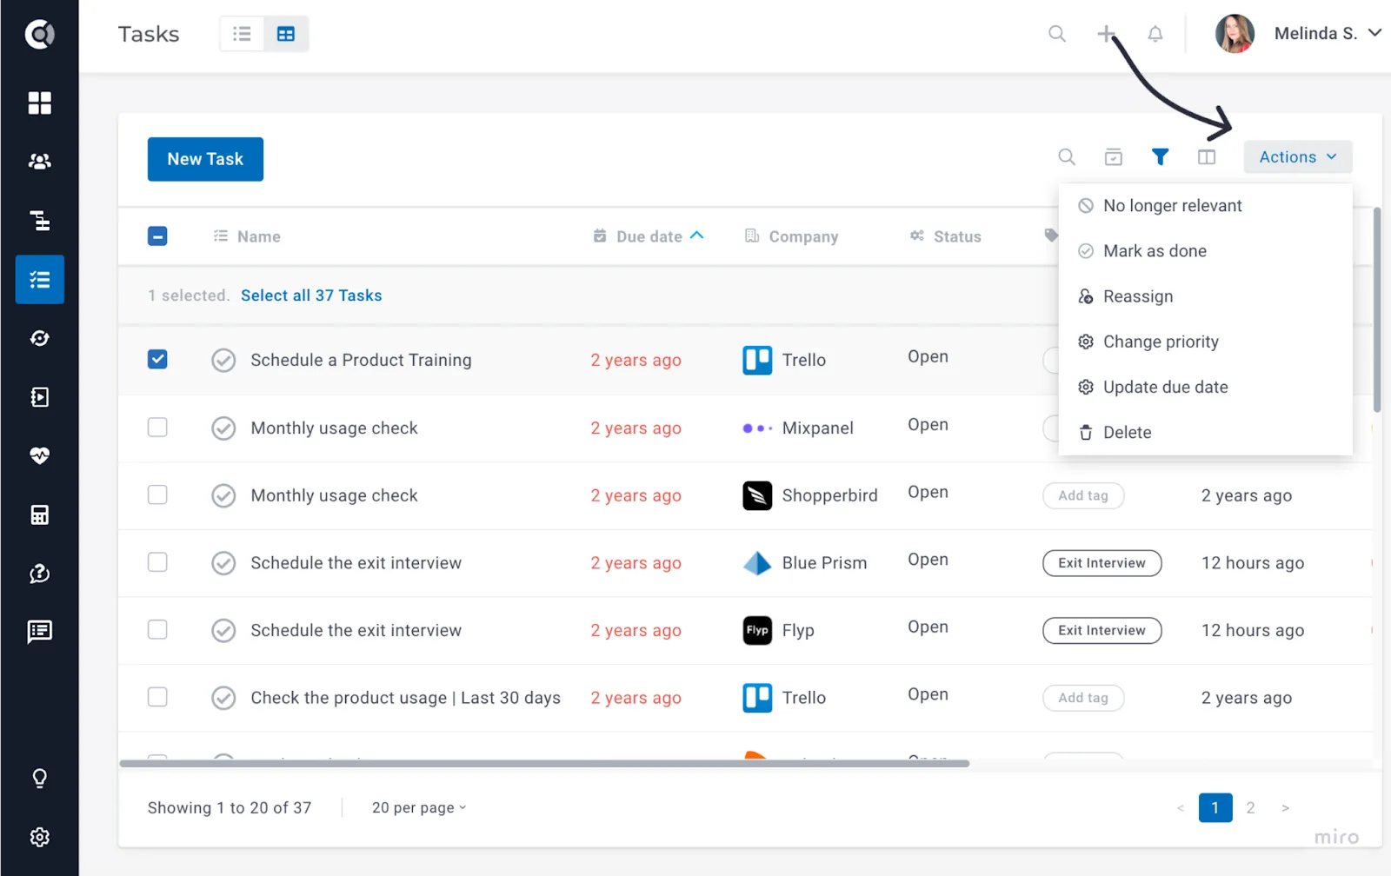Click the global search icon in top bar
This screenshot has width=1391, height=876.
click(1057, 34)
